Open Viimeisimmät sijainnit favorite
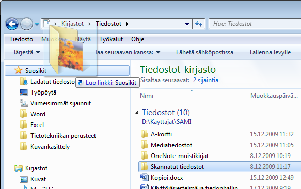This screenshot has width=301, height=189. point(60,103)
